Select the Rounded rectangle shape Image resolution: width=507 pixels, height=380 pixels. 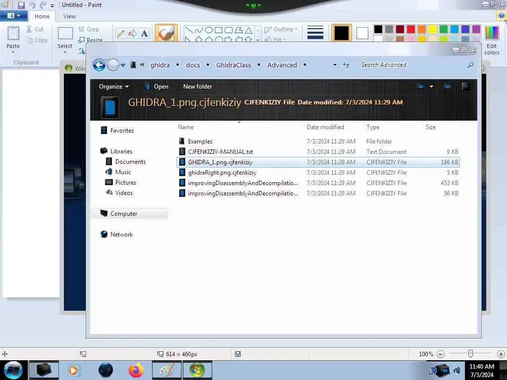pyautogui.click(x=229, y=30)
